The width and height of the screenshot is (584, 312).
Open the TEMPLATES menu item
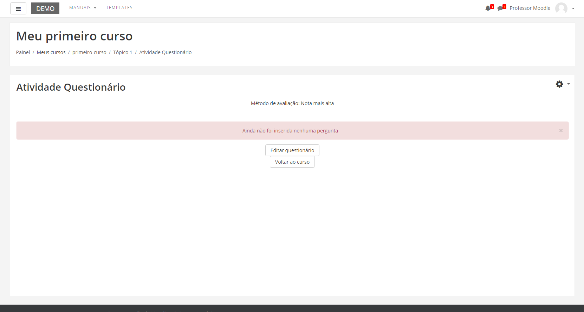pos(119,8)
